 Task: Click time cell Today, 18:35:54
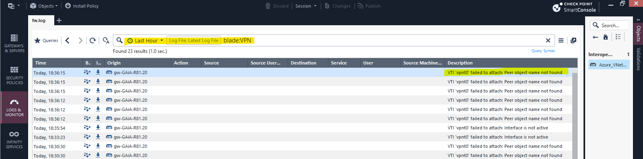[x=49, y=128]
